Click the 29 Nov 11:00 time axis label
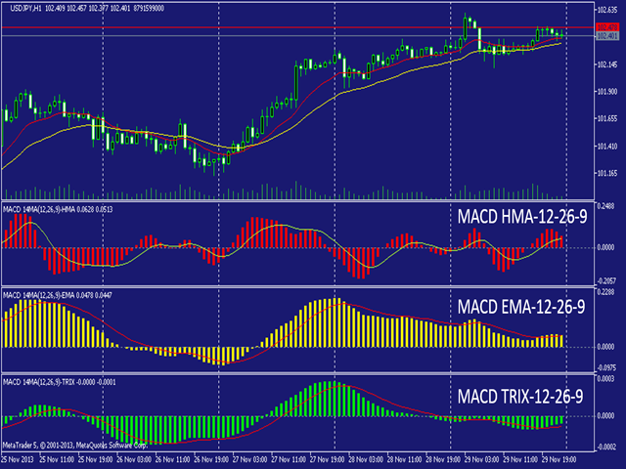 520,459
